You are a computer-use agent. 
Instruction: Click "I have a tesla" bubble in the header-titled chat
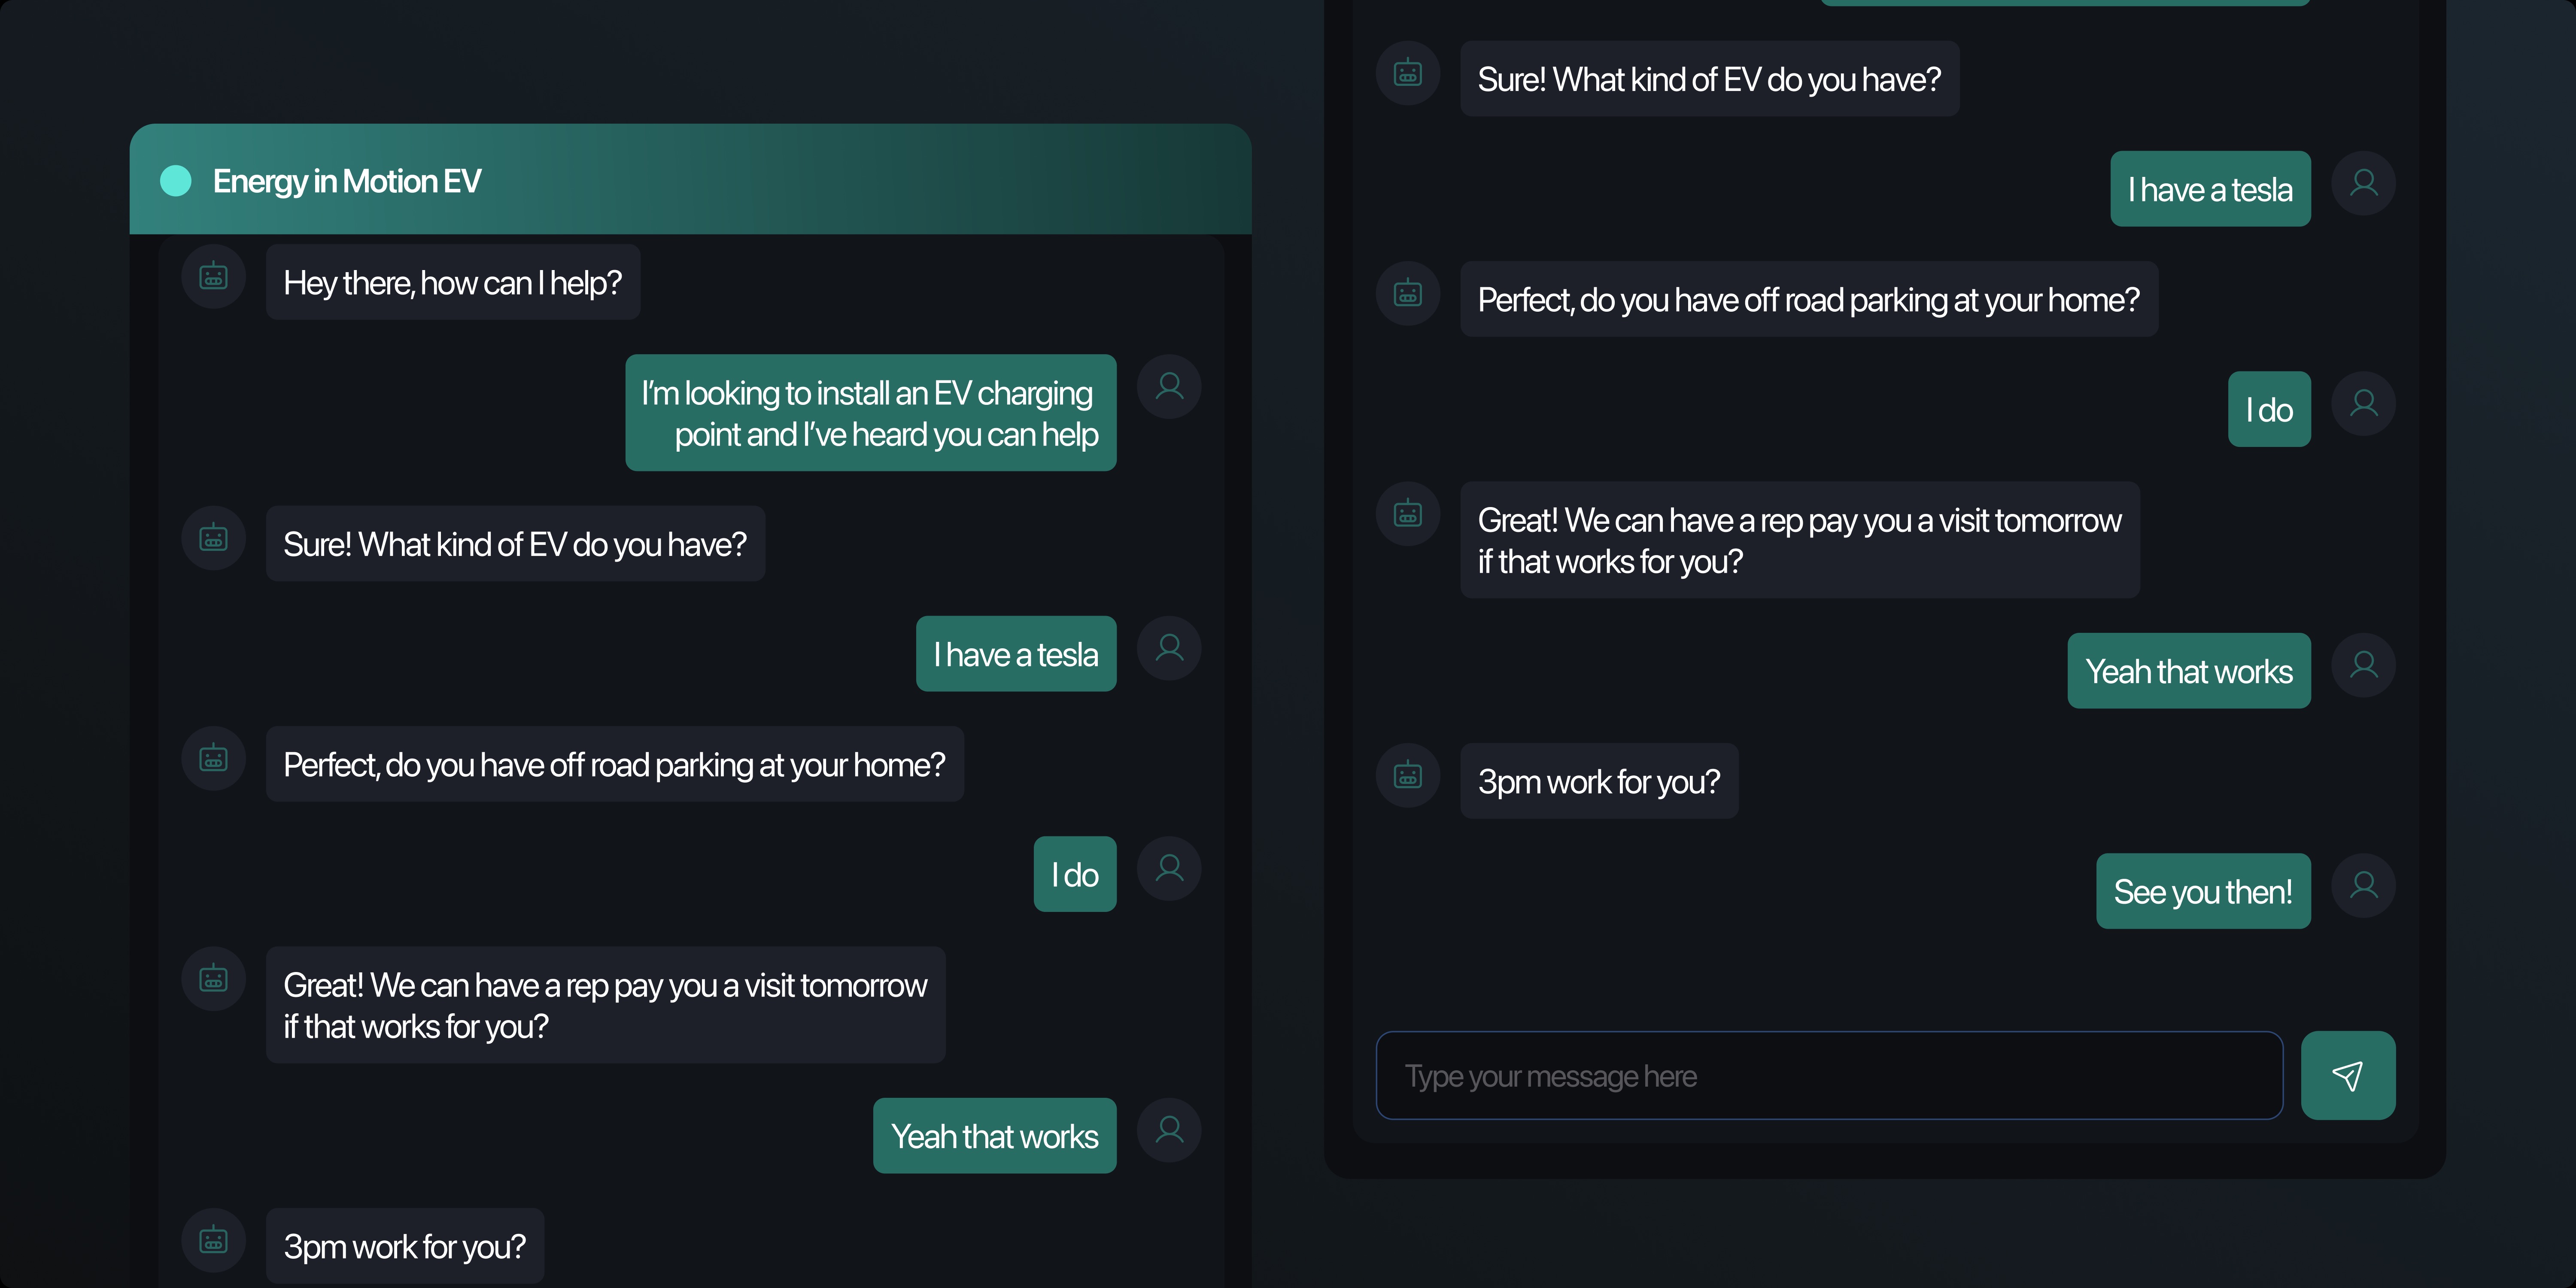[x=1015, y=654]
